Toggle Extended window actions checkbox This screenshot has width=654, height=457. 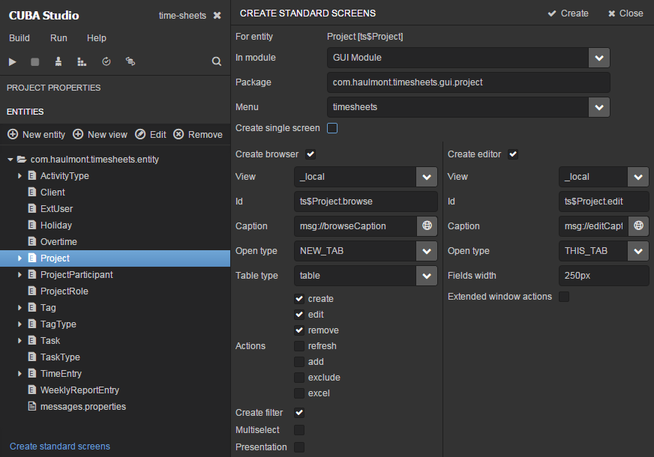(564, 296)
